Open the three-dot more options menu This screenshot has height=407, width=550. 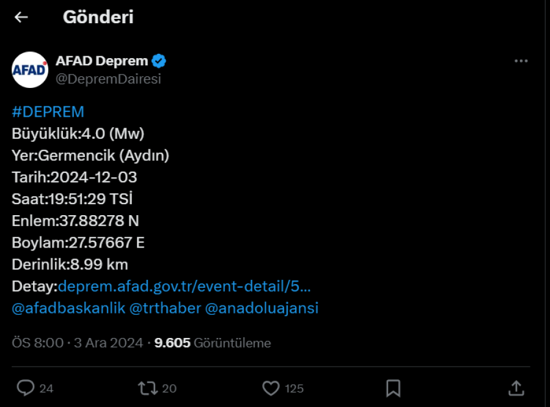point(521,61)
